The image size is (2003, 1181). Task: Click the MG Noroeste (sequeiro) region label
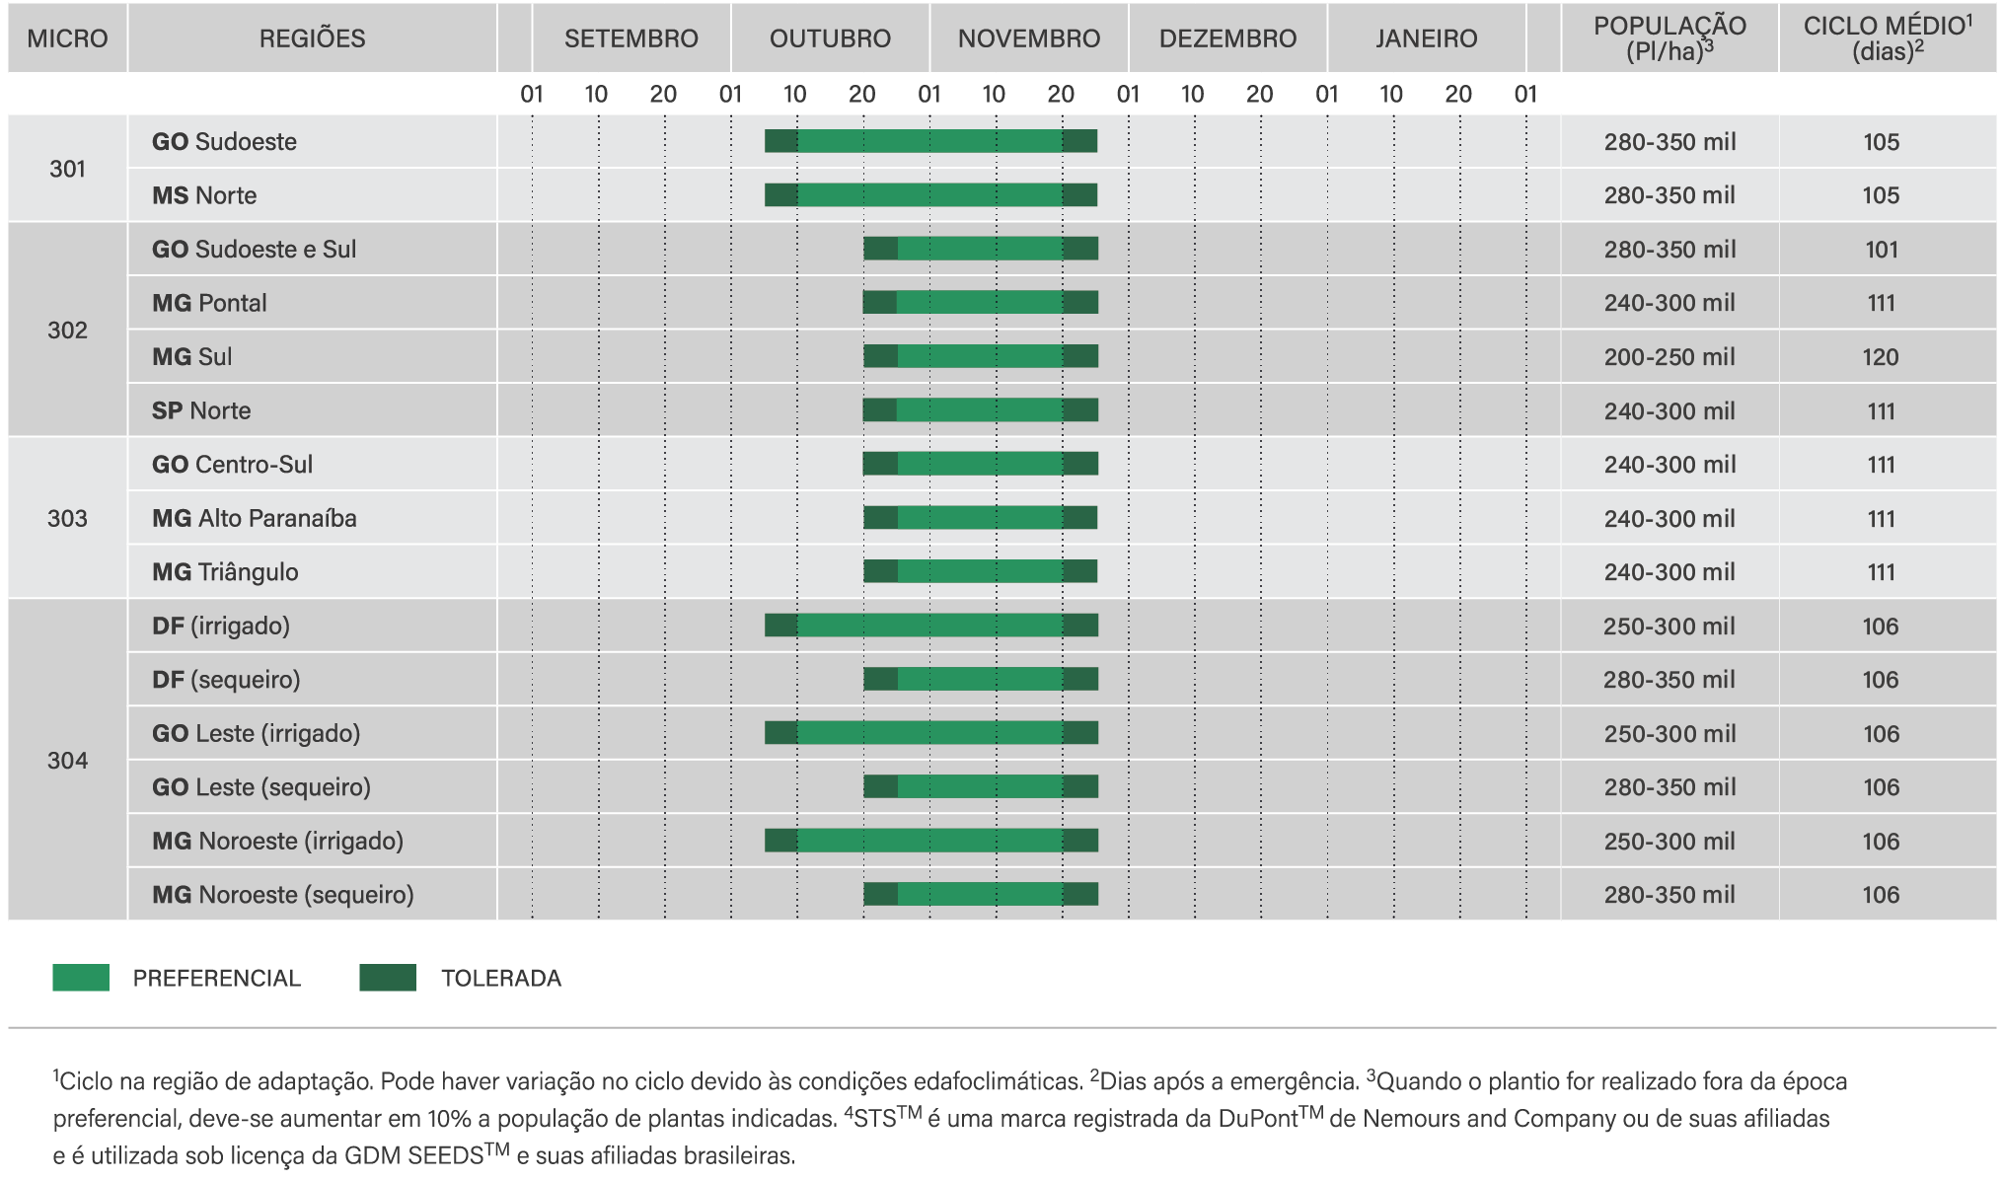coord(282,895)
